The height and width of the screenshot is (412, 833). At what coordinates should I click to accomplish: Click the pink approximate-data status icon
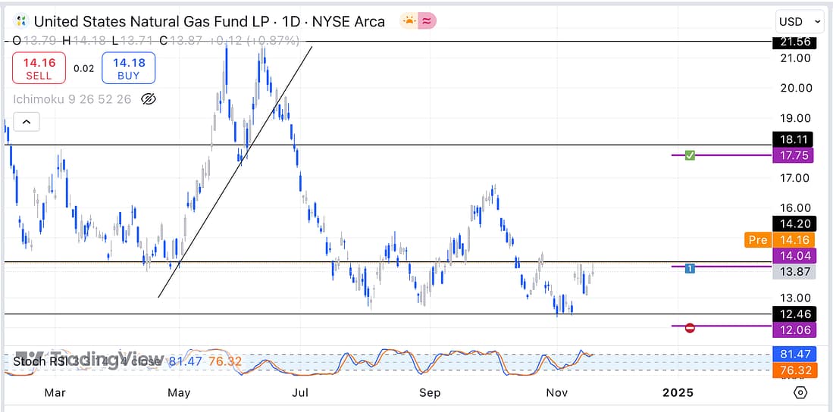pyautogui.click(x=427, y=21)
